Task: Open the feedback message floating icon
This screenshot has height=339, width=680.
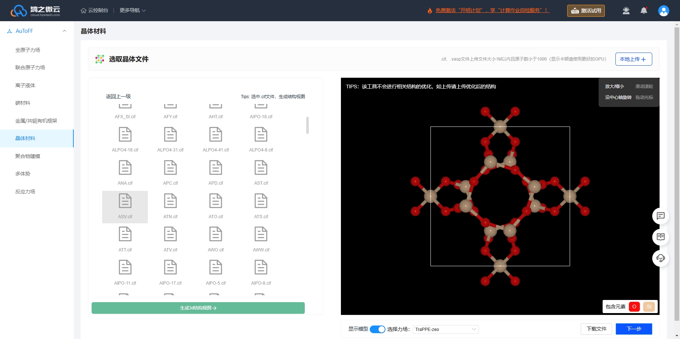Action: tap(661, 216)
